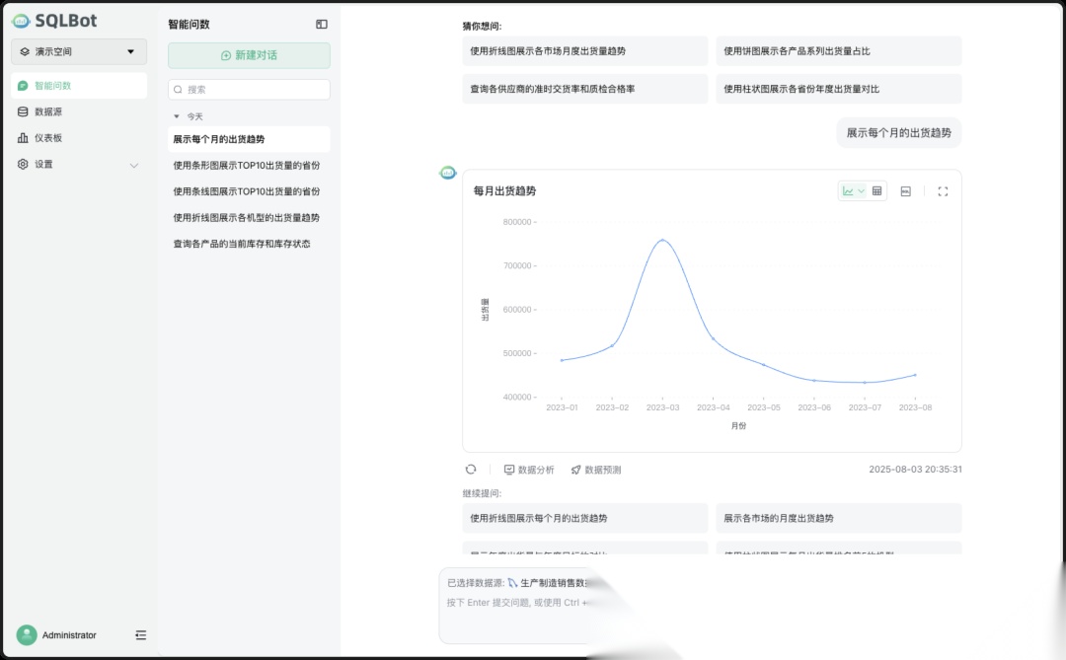Viewport: 1066px width, 660px height.
Task: Click the 新建对话 button
Action: pyautogui.click(x=248, y=54)
